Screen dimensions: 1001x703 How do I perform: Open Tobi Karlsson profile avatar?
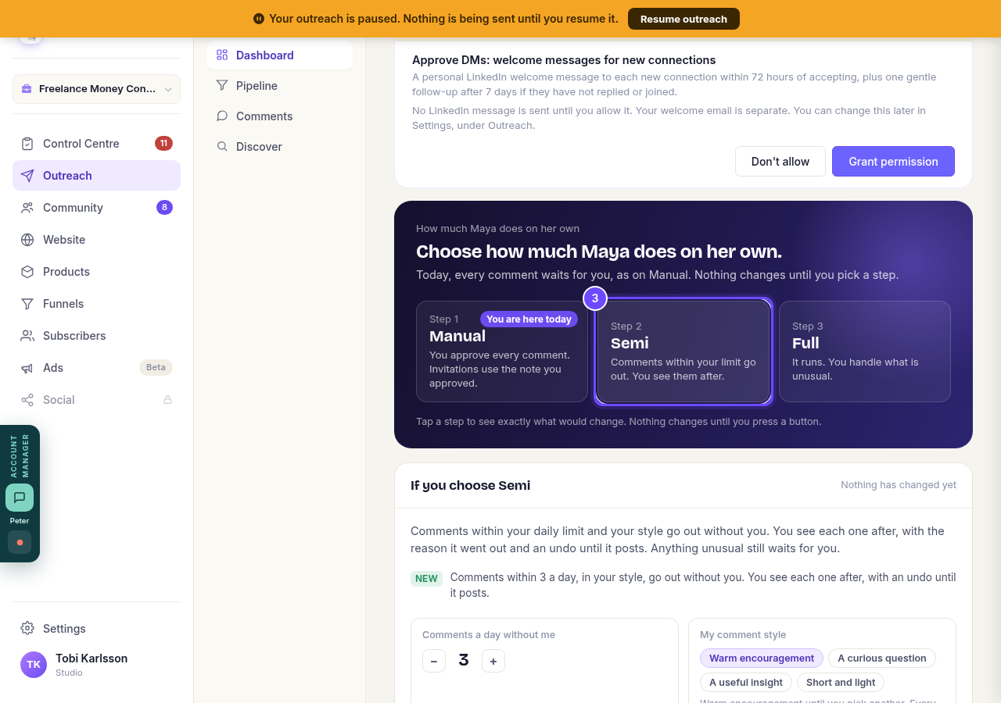[x=34, y=665]
